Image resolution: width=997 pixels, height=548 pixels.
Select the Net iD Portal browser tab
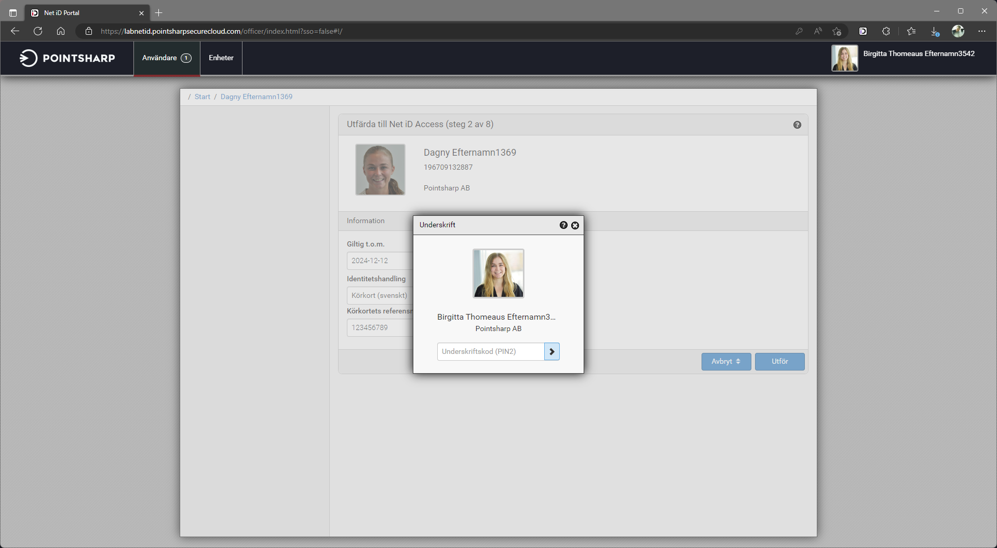coord(87,12)
